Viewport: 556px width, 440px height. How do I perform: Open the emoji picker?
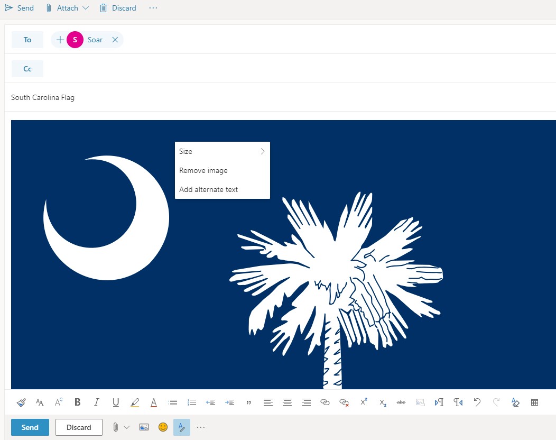point(163,427)
